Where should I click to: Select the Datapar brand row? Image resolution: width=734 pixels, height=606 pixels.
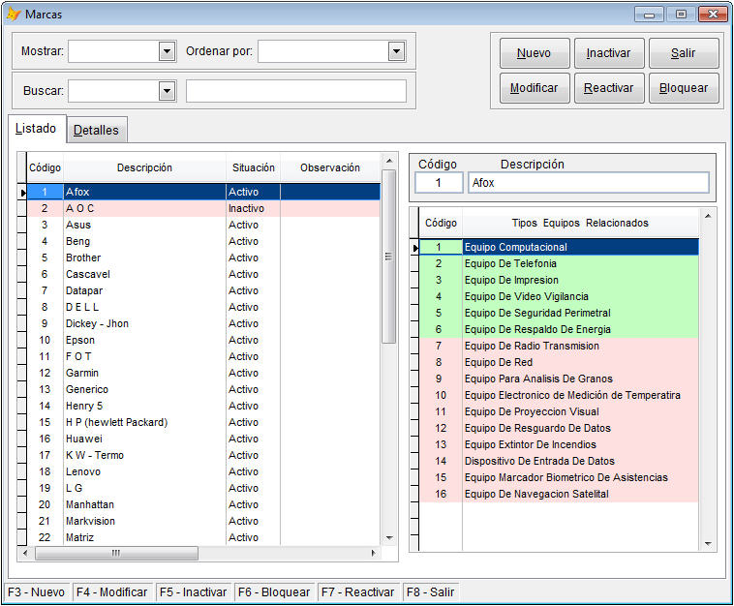click(203, 290)
